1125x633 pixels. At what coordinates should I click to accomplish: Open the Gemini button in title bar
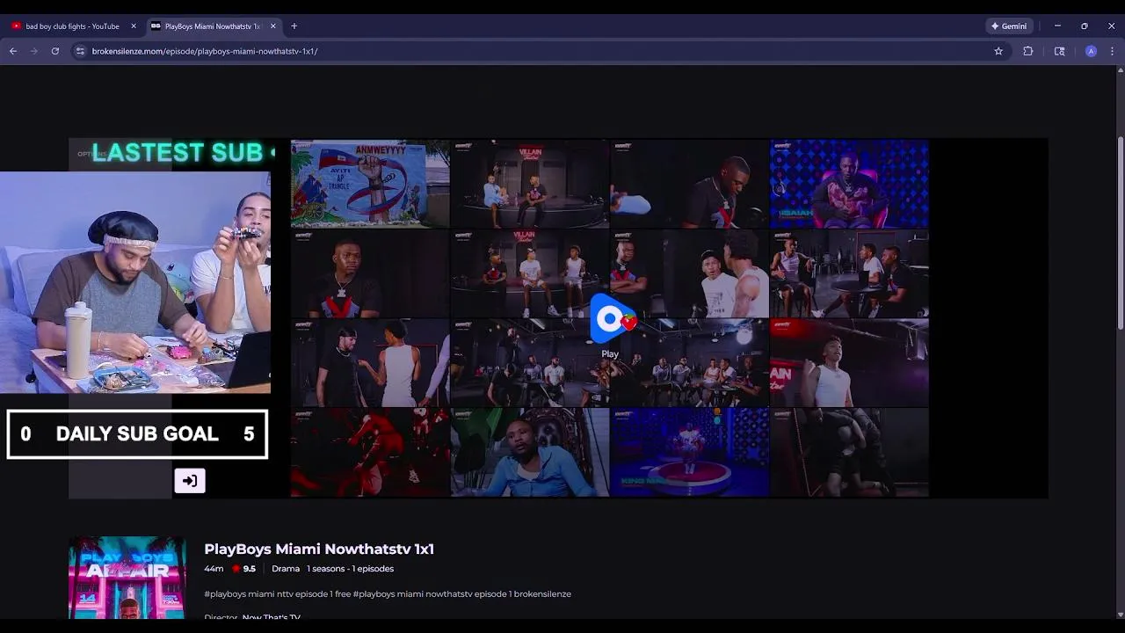click(1009, 26)
